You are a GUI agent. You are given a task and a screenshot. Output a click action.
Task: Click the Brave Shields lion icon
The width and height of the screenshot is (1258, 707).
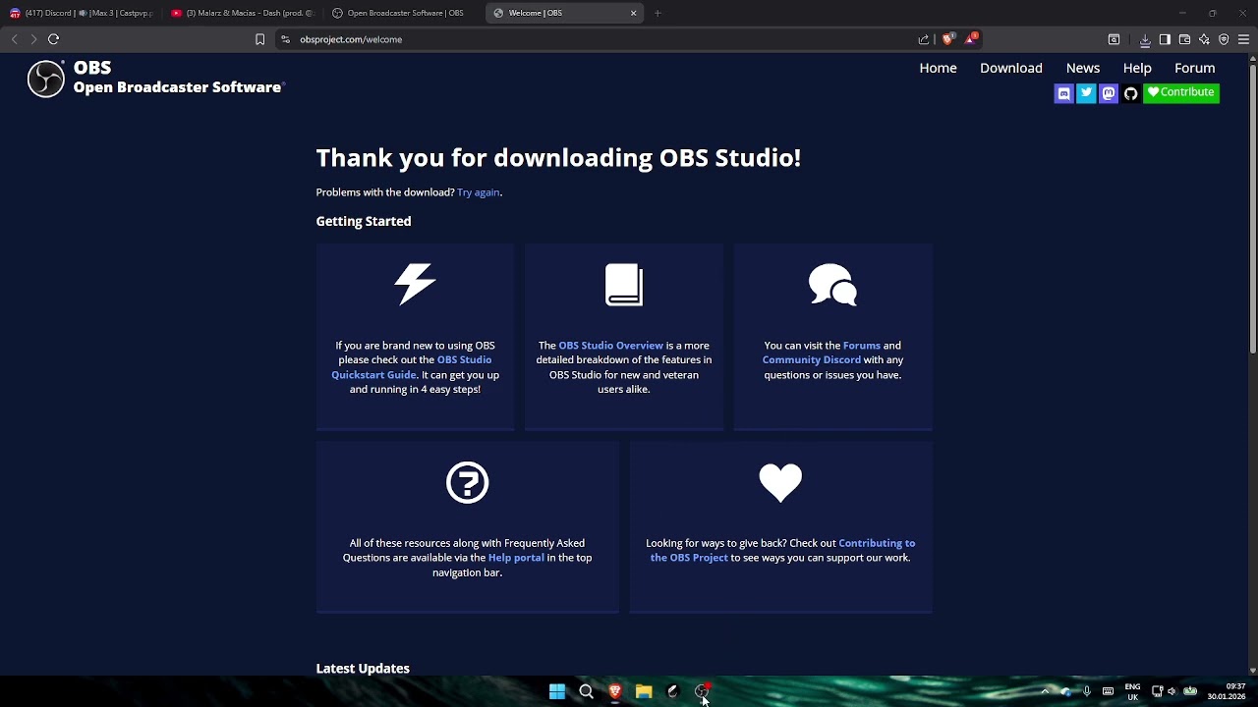coord(947,39)
